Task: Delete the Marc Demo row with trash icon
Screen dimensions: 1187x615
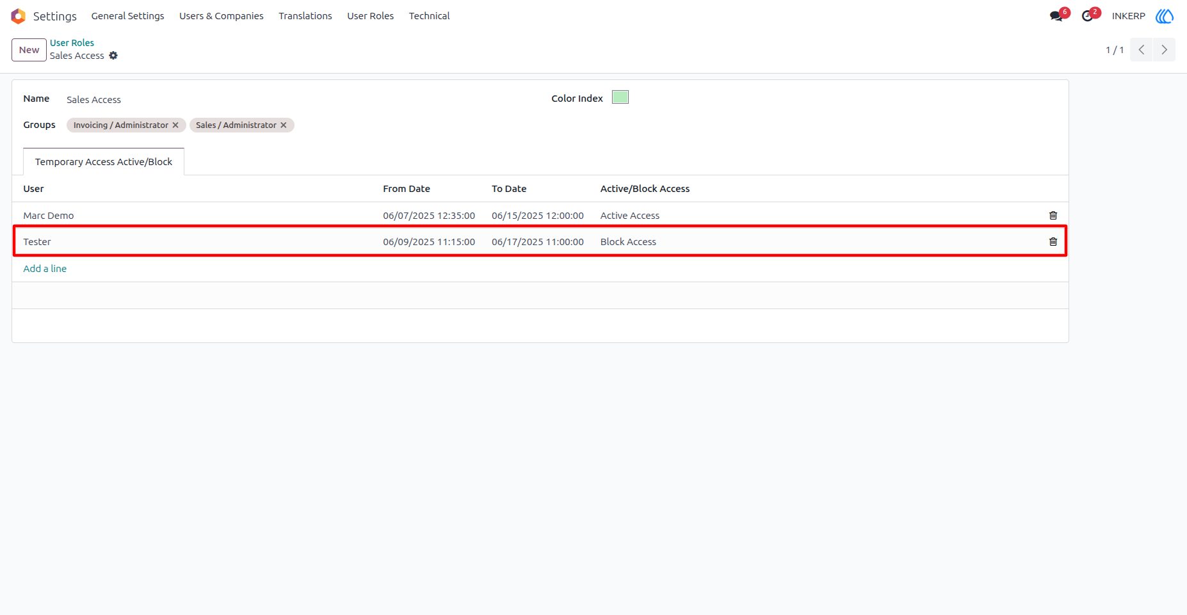Action: (1053, 216)
